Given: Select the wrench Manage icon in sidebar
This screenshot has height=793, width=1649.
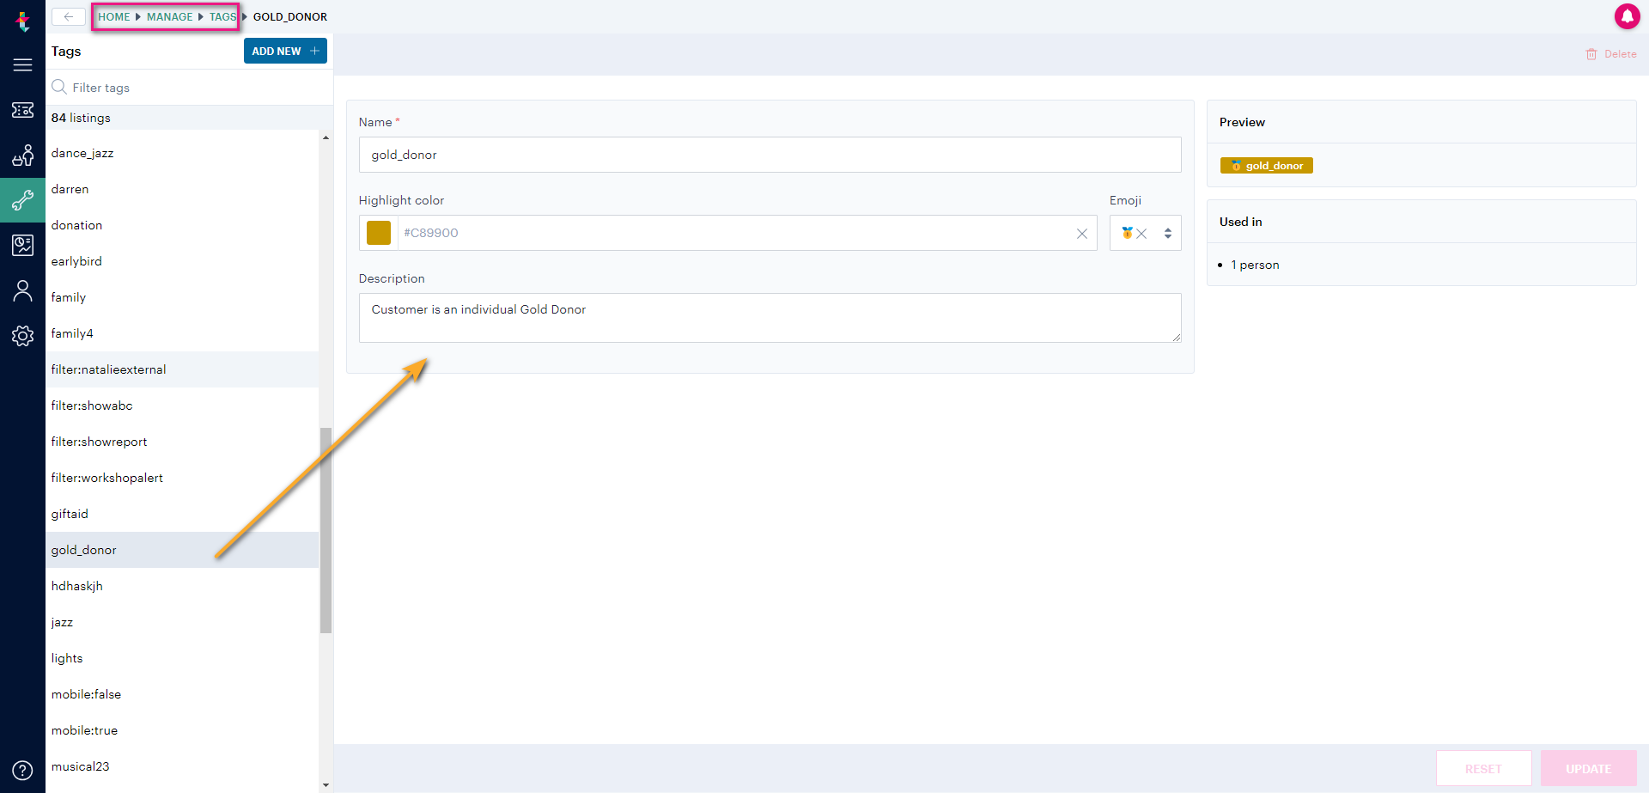Looking at the screenshot, I should (22, 200).
